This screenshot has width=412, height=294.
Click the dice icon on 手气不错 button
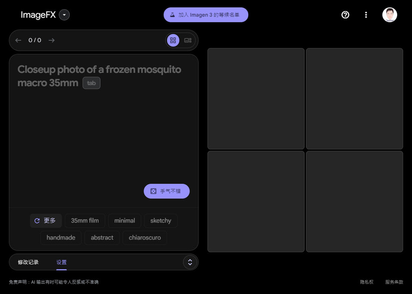pos(153,191)
